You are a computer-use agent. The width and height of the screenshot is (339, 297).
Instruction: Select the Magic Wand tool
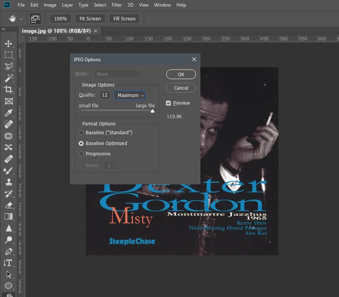click(x=8, y=78)
